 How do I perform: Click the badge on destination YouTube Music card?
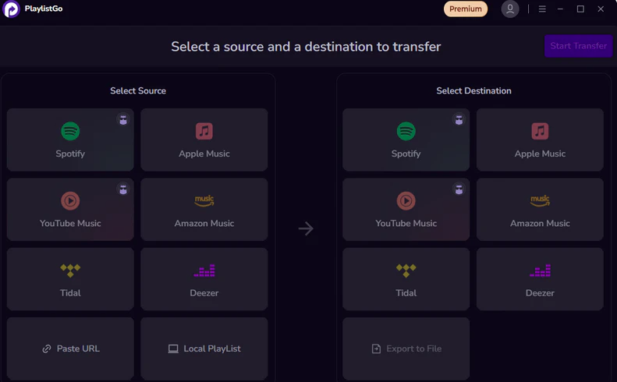pos(459,189)
